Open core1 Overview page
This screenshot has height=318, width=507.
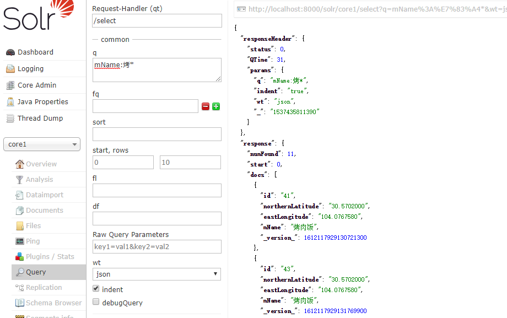pyautogui.click(x=41, y=164)
